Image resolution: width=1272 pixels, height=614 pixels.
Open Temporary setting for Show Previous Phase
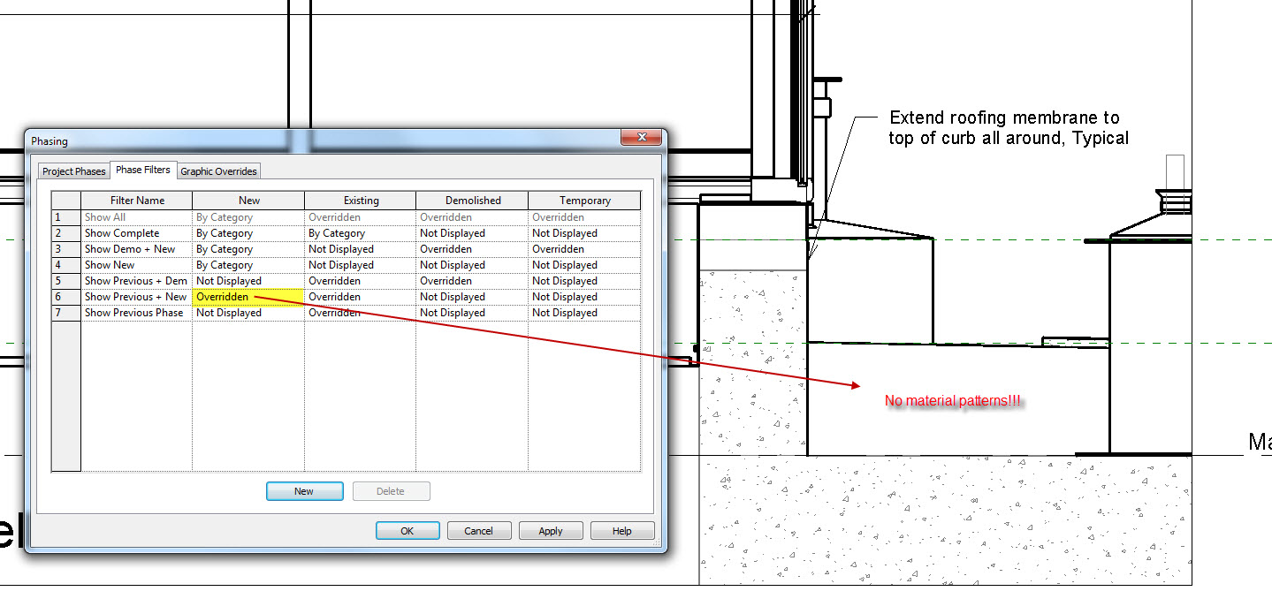click(x=584, y=313)
